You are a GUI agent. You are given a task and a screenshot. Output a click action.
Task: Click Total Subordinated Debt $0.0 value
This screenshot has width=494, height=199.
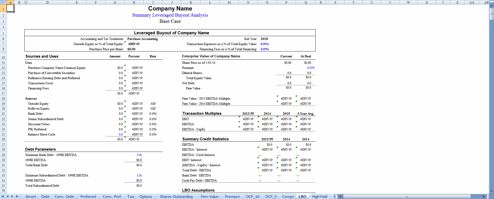[x=139, y=186]
